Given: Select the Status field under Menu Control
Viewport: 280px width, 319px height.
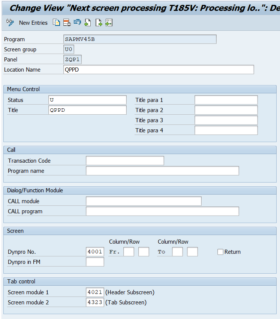Looking at the screenshot, I should pos(87,100).
